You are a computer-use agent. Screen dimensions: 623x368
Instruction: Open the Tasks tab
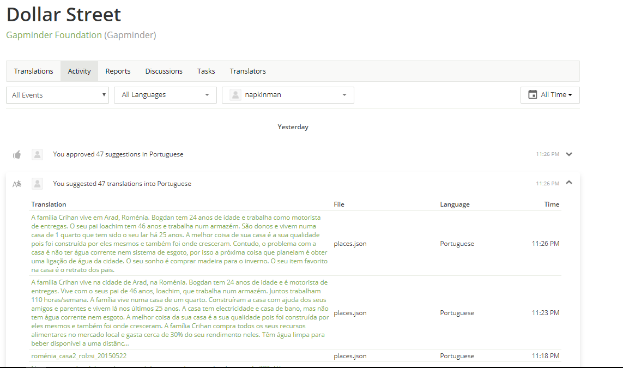pos(206,71)
